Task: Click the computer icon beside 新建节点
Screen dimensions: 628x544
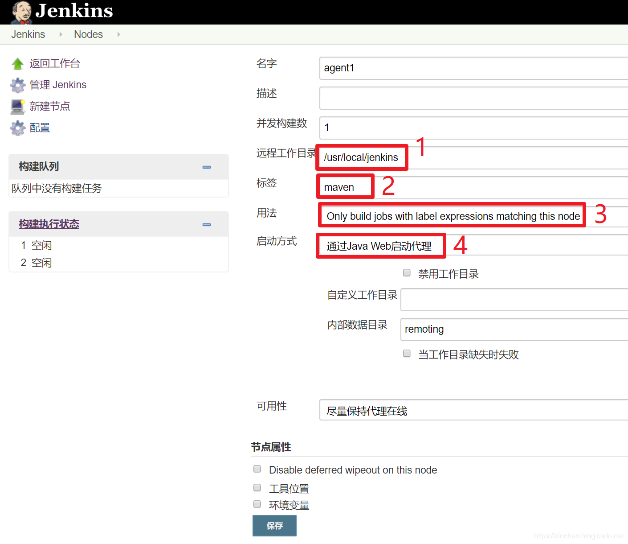Action: pyautogui.click(x=18, y=107)
